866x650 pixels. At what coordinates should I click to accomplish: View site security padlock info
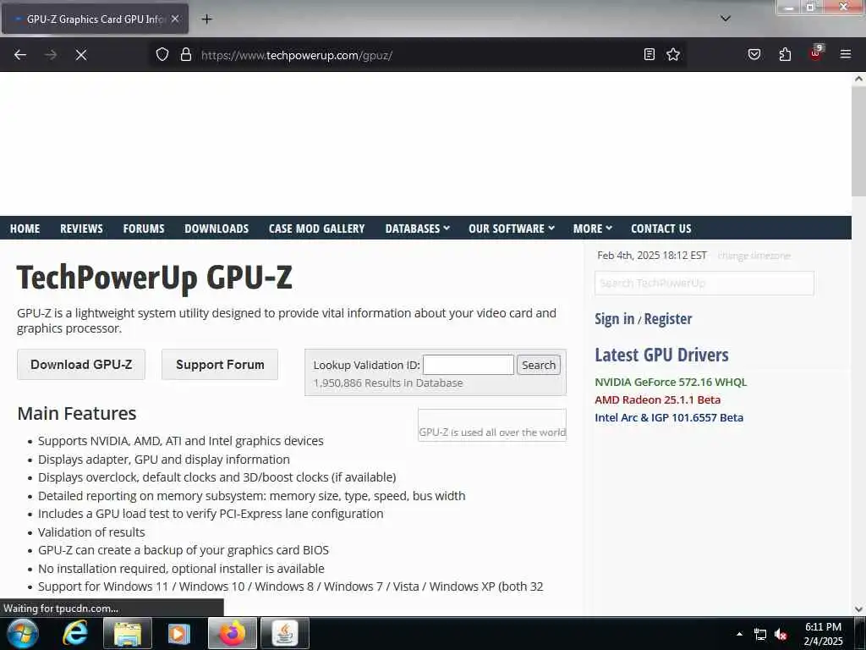click(x=186, y=55)
